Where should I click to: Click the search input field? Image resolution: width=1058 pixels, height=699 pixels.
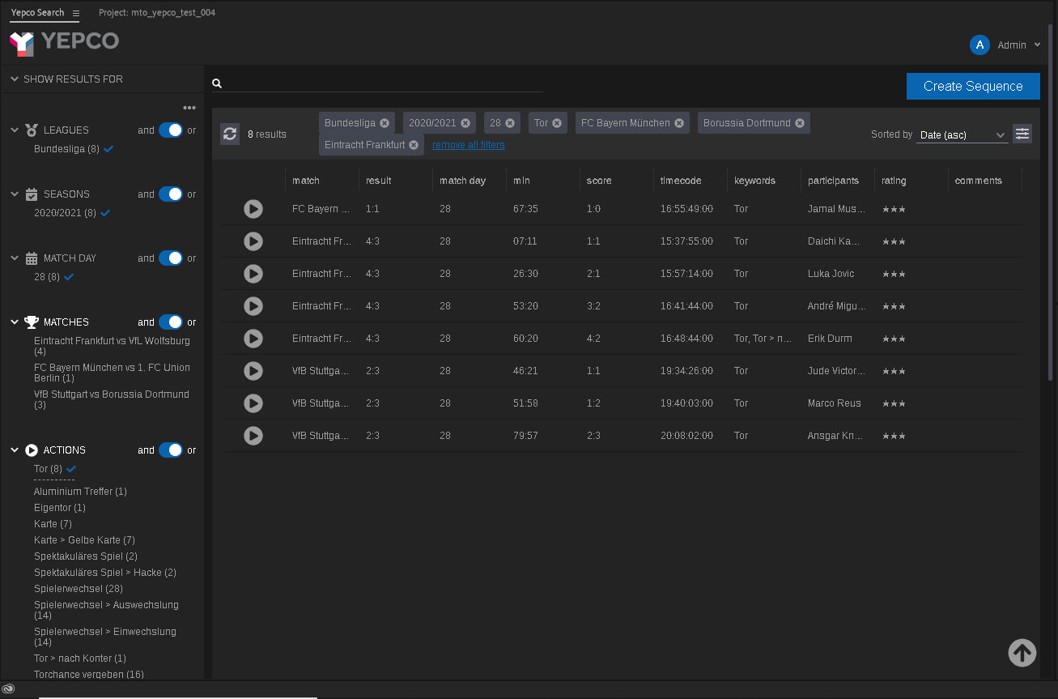(384, 83)
